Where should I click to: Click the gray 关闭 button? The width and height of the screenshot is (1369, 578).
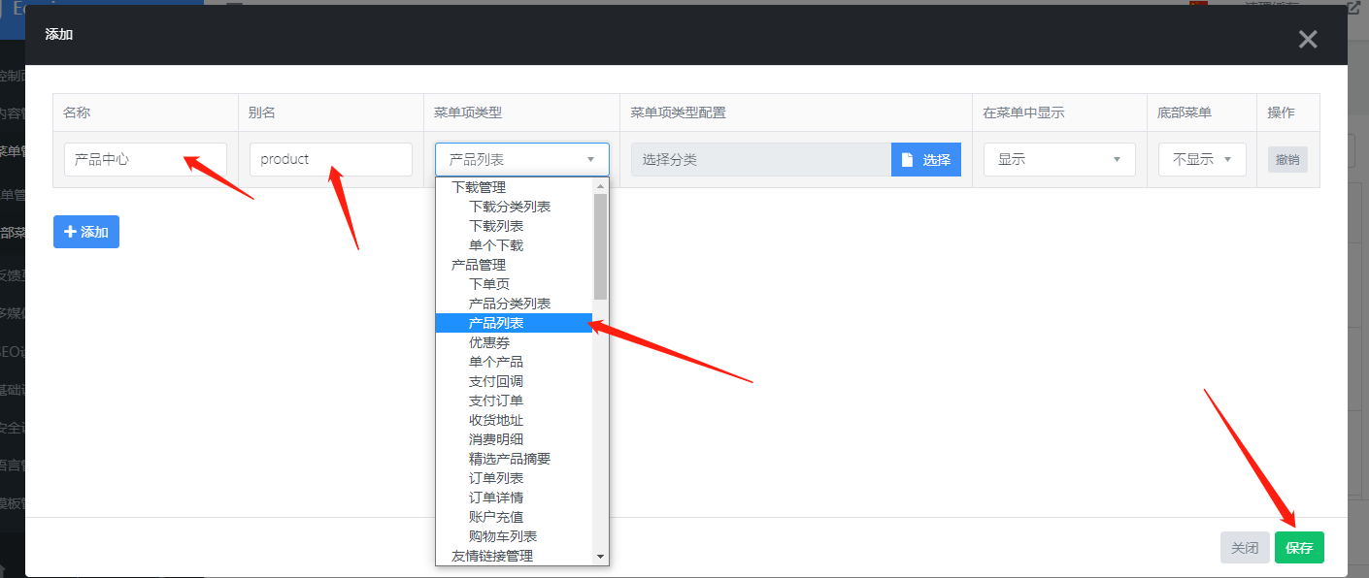pyautogui.click(x=1244, y=548)
